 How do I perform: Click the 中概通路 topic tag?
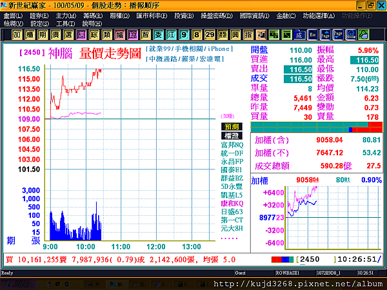[x=163, y=59]
